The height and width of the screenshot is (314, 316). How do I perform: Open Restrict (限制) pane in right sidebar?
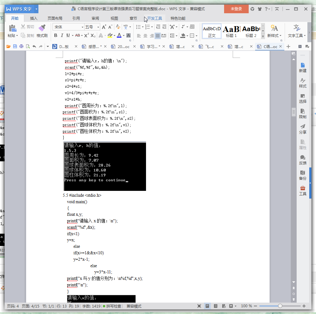pos(302,114)
